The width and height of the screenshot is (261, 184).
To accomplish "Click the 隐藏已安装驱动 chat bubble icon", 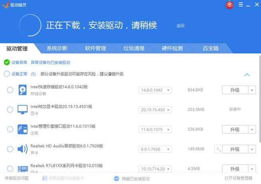I will coord(117,178).
